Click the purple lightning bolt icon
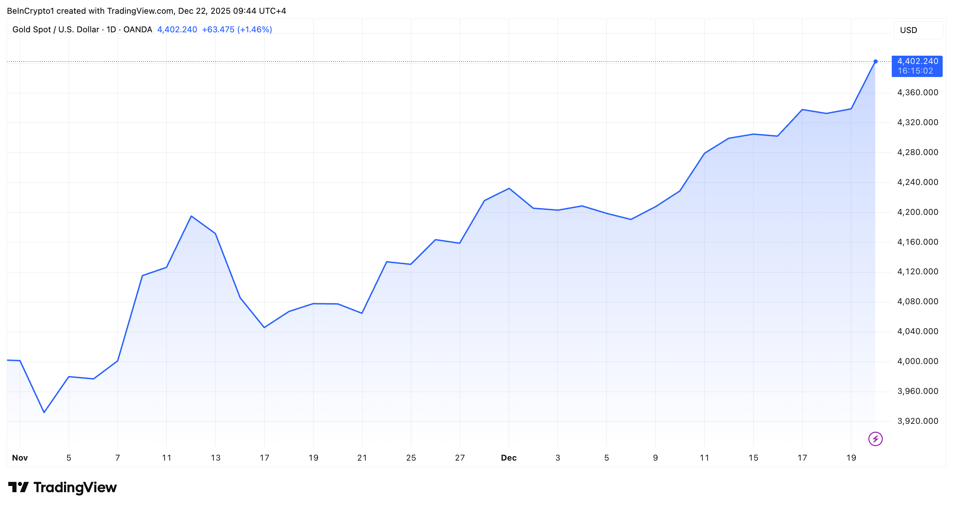Image resolution: width=953 pixels, height=508 pixels. point(875,439)
